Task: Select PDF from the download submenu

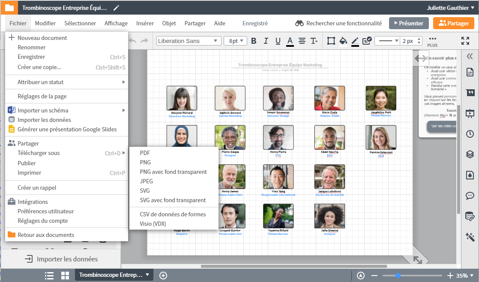Action: click(x=145, y=153)
